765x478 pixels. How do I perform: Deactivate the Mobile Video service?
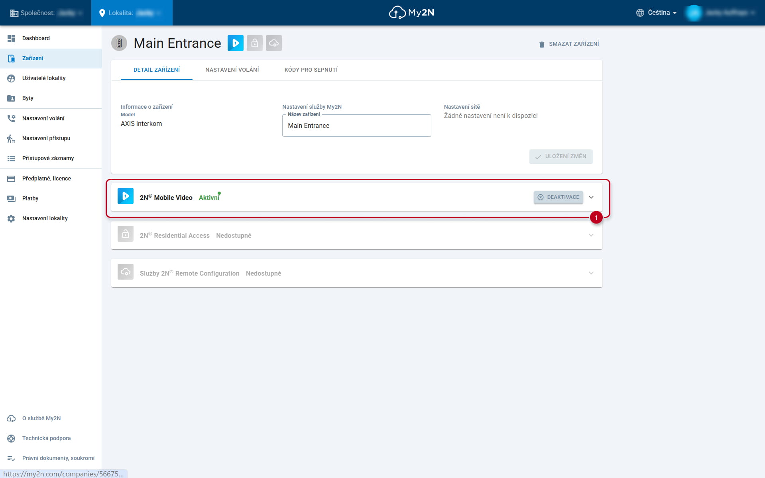tap(559, 197)
